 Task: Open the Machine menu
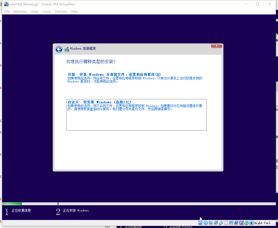tap(20, 11)
